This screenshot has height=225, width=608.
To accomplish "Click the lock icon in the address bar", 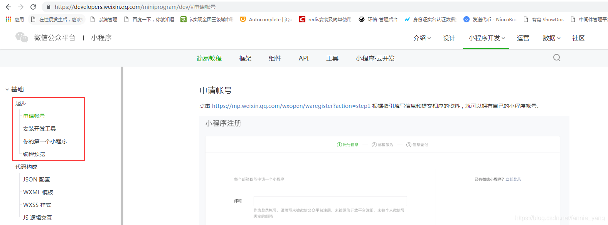I will click(49, 7).
